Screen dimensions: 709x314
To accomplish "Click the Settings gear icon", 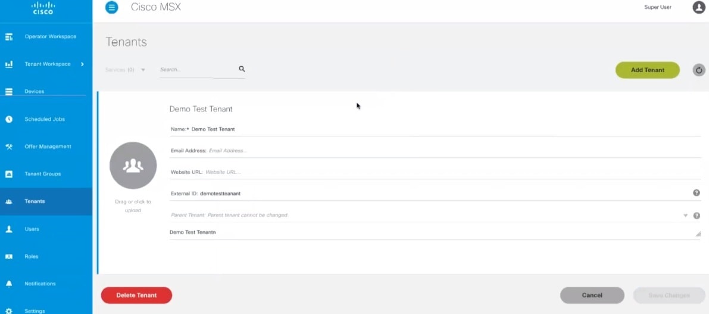I will click(8, 311).
